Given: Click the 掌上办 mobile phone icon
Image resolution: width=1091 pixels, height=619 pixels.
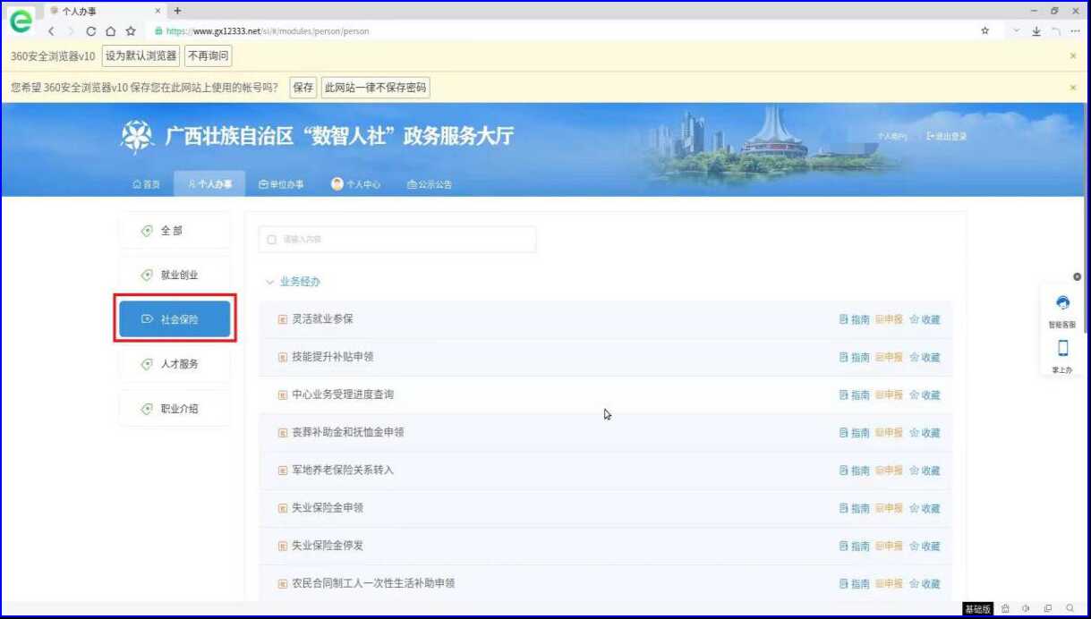Looking at the screenshot, I should [1062, 349].
